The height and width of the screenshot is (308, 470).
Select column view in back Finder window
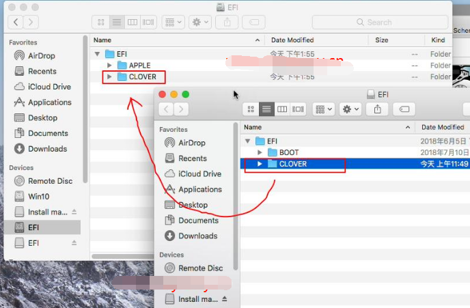point(131,22)
